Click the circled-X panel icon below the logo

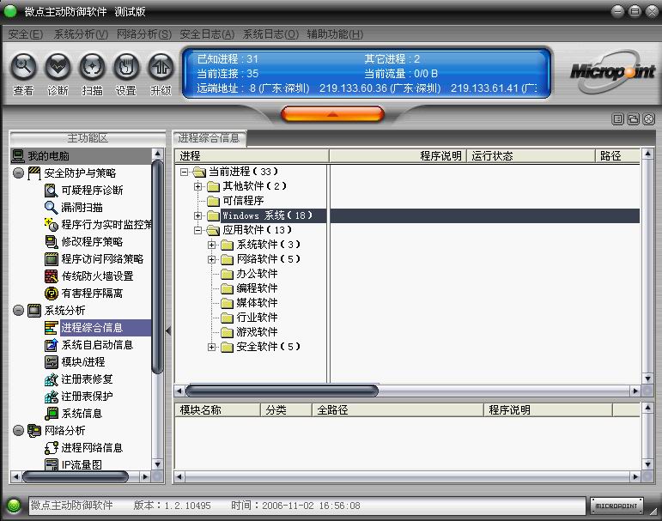tap(649, 119)
